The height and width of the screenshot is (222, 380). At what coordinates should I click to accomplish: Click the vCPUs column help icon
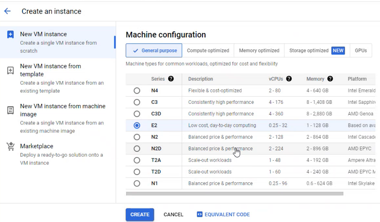tap(289, 79)
